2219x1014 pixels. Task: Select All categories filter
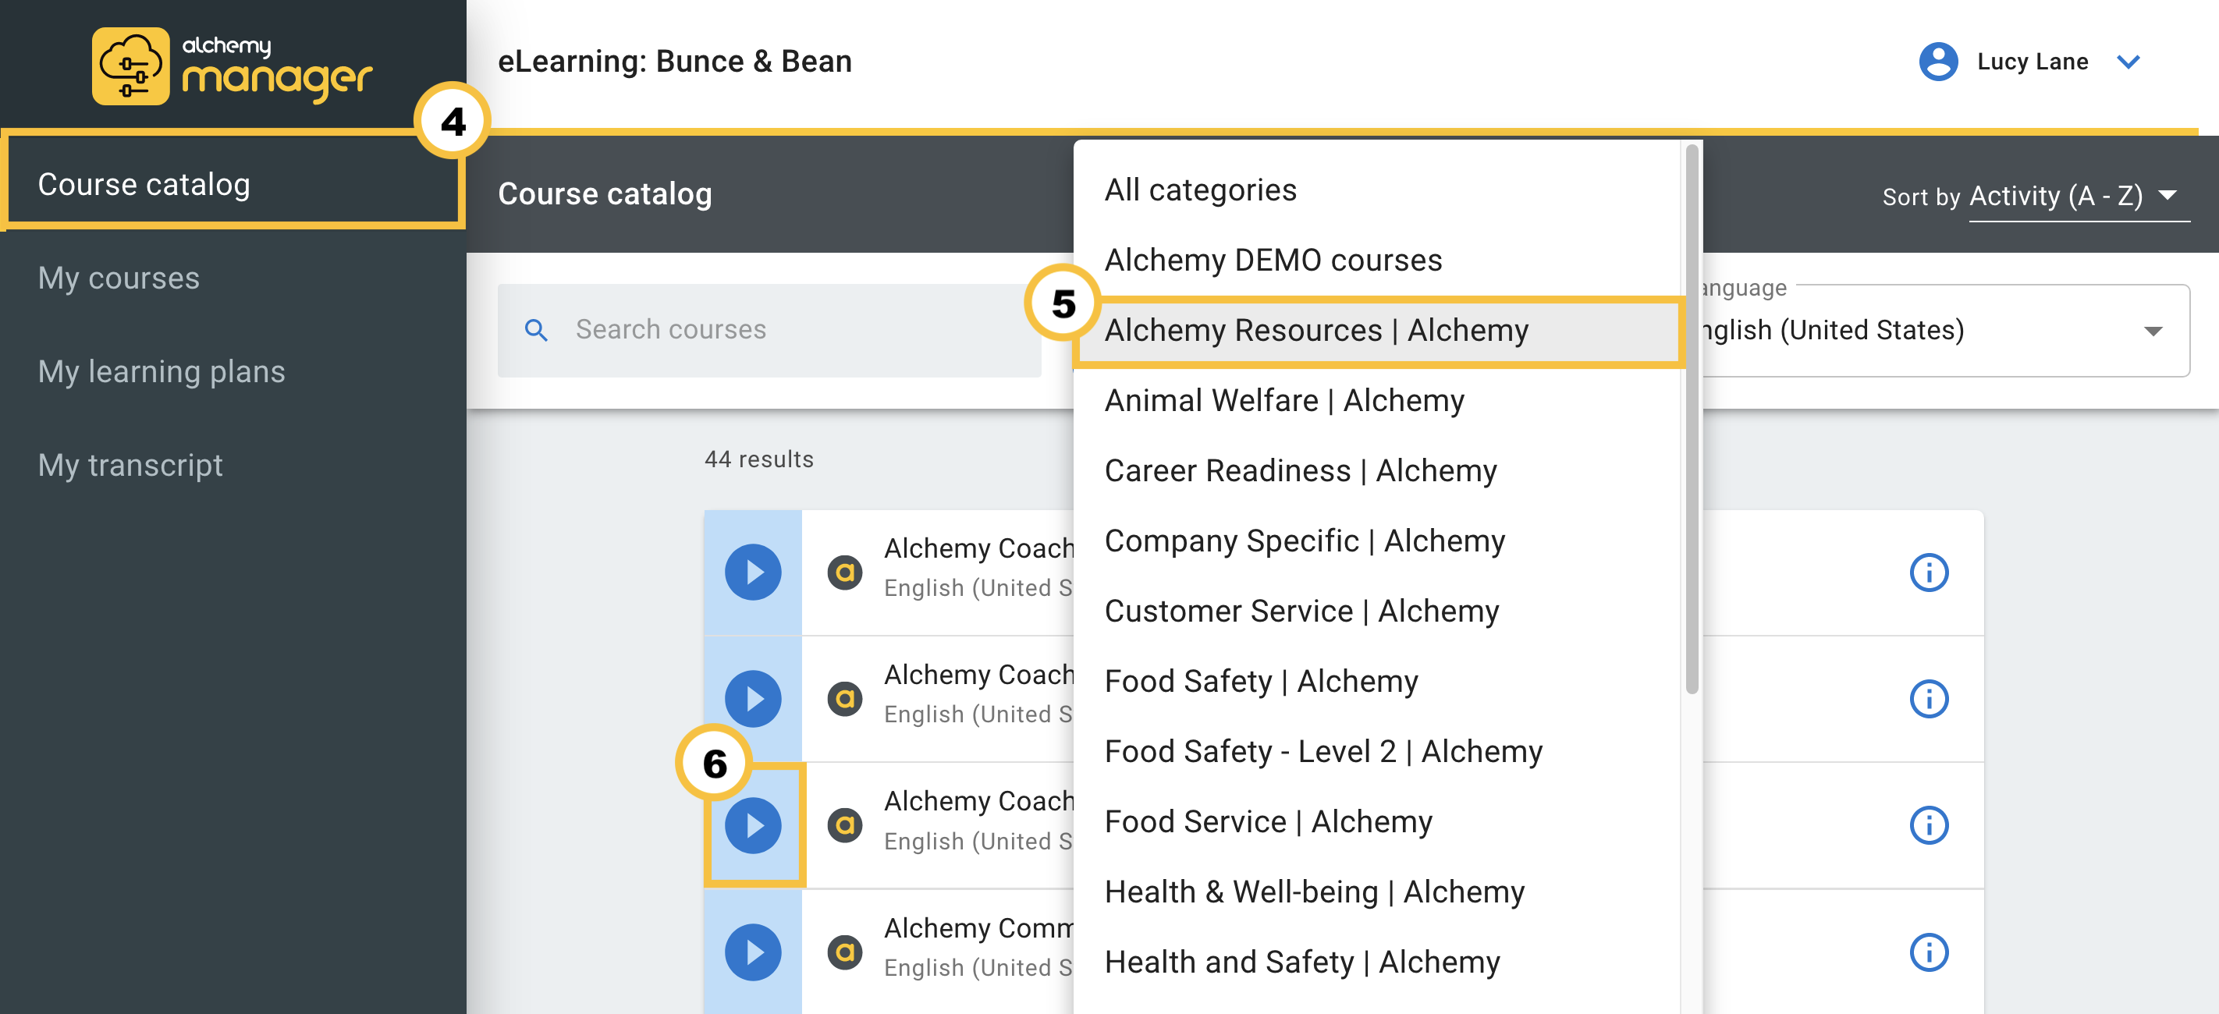point(1200,190)
